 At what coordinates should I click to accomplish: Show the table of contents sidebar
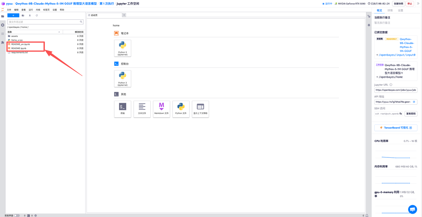(x=3, y=34)
